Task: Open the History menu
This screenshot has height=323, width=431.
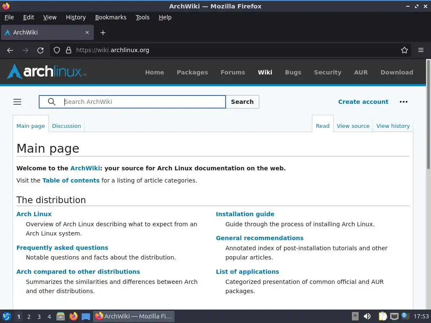Action: click(x=76, y=17)
